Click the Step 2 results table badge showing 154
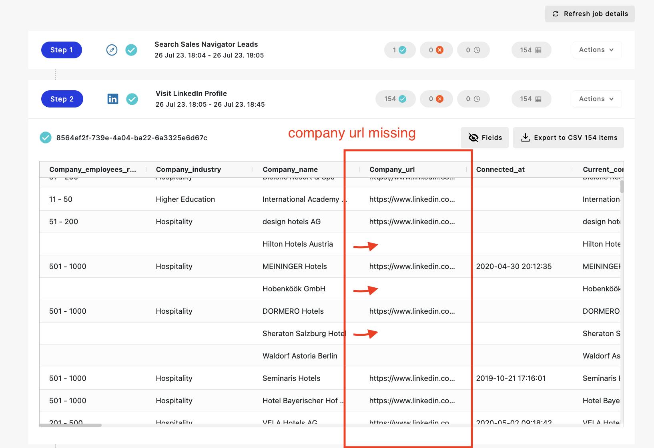654x448 pixels. (531, 99)
